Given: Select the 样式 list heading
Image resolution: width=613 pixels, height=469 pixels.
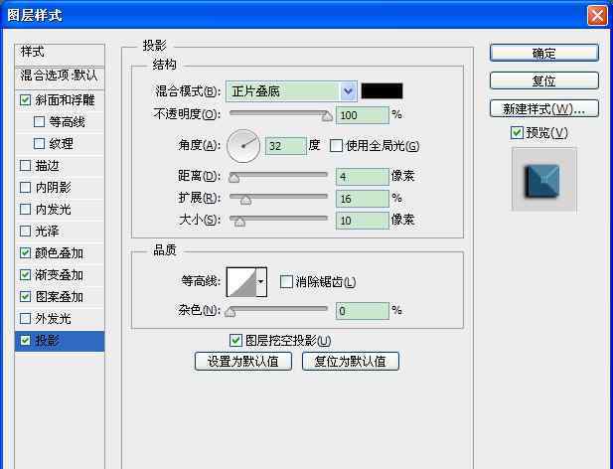Looking at the screenshot, I should (x=60, y=54).
